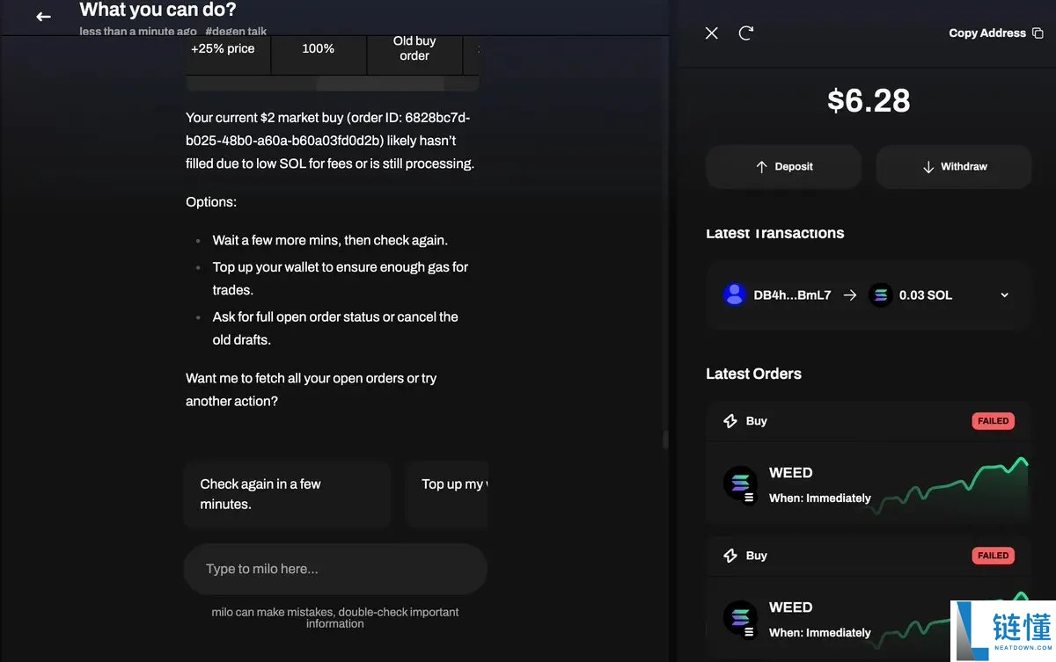The width and height of the screenshot is (1056, 662).
Task: Go back using the left arrow
Action: [43, 16]
